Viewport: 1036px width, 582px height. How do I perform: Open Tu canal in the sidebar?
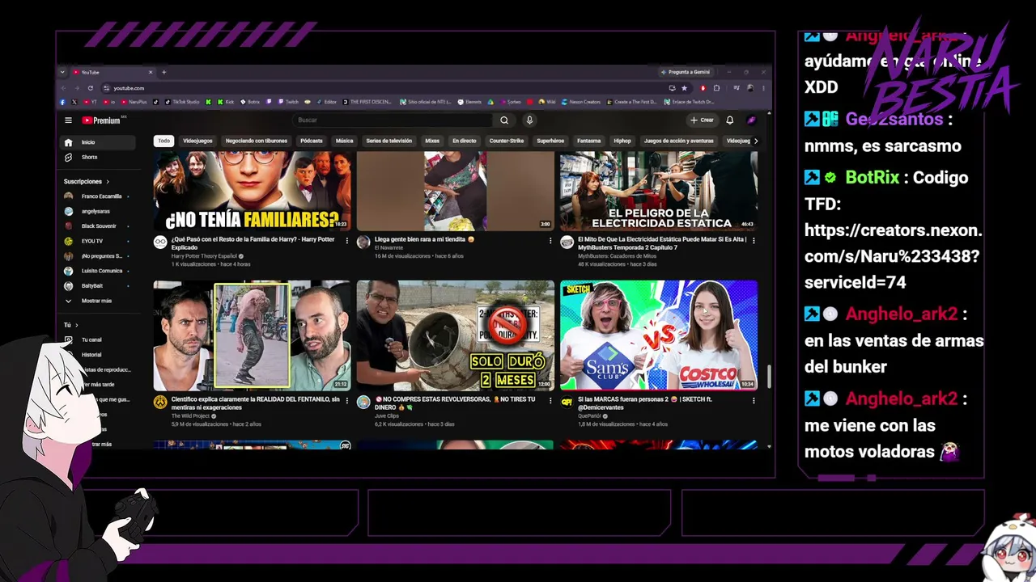coord(99,339)
